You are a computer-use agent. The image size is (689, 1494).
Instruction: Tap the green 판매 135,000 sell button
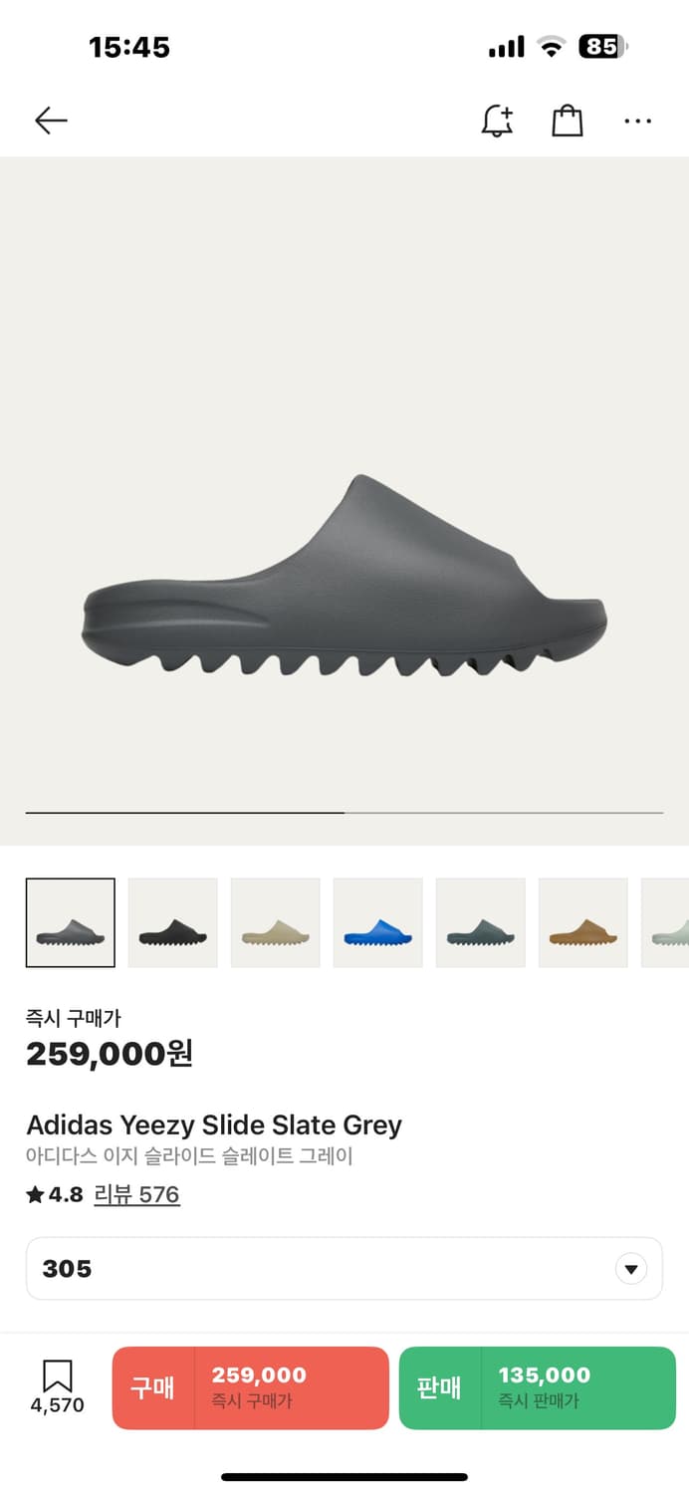[538, 1387]
